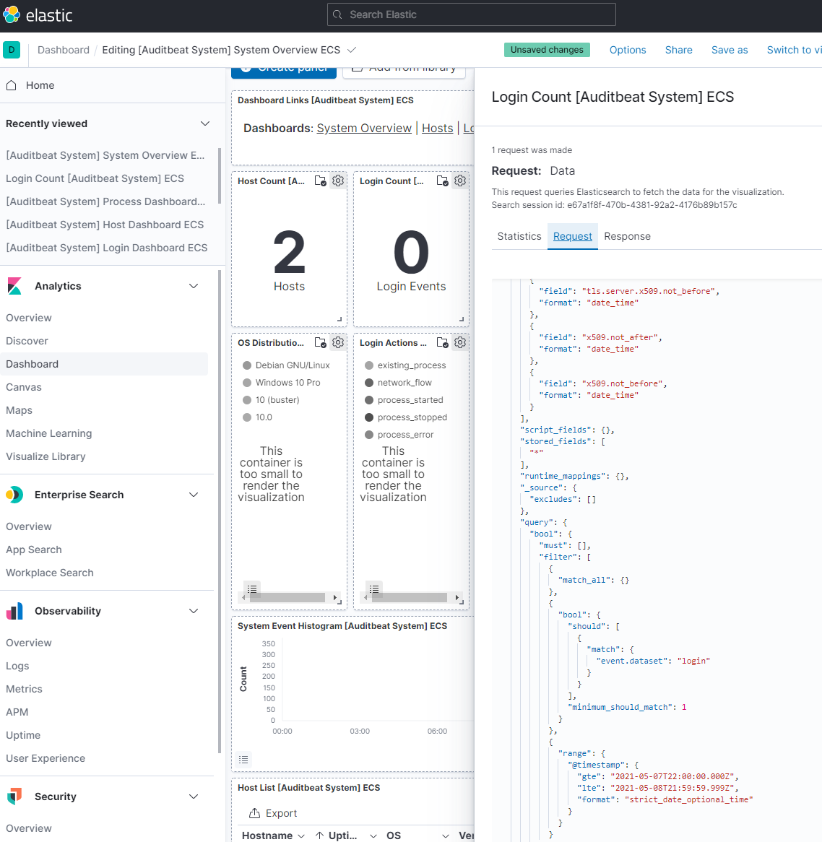The width and height of the screenshot is (822, 842).
Task: Click Login Count panel library icon
Action: (x=442, y=181)
